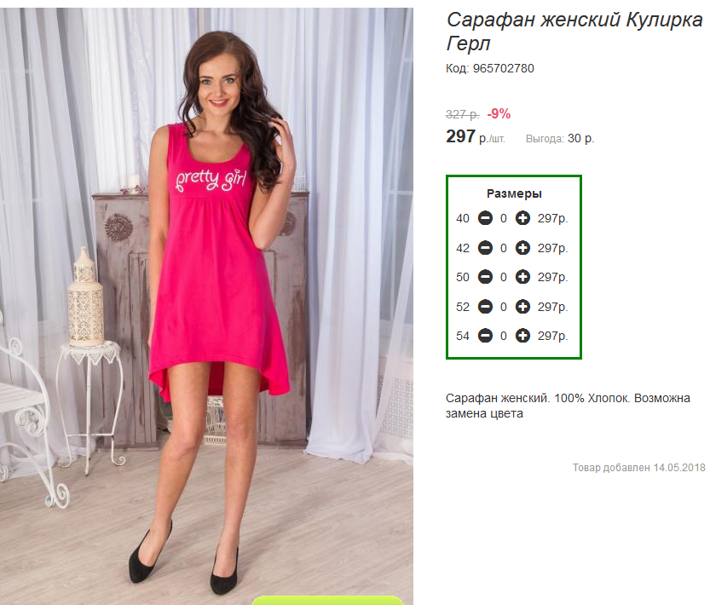This screenshot has width=710, height=605.
Task: Click the product title Сарафан женский Кулирка Герл
Action: 574,32
